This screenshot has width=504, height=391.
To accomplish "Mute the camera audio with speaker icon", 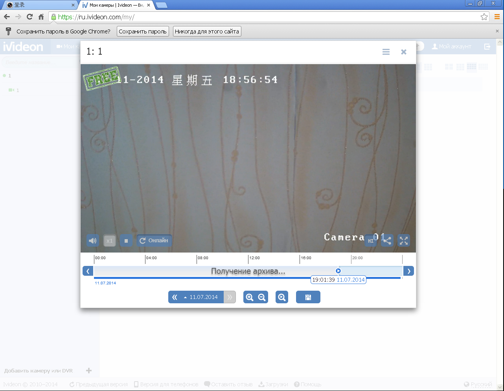I will (x=93, y=240).
